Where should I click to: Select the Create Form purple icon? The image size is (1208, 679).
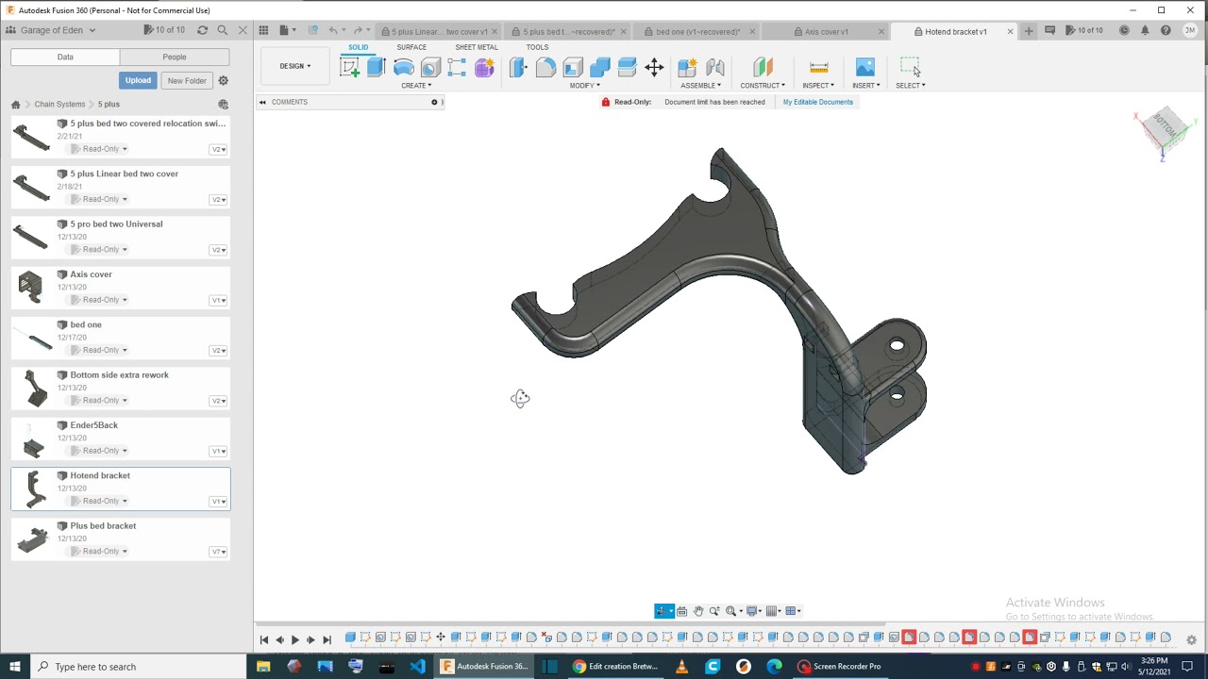tap(484, 67)
